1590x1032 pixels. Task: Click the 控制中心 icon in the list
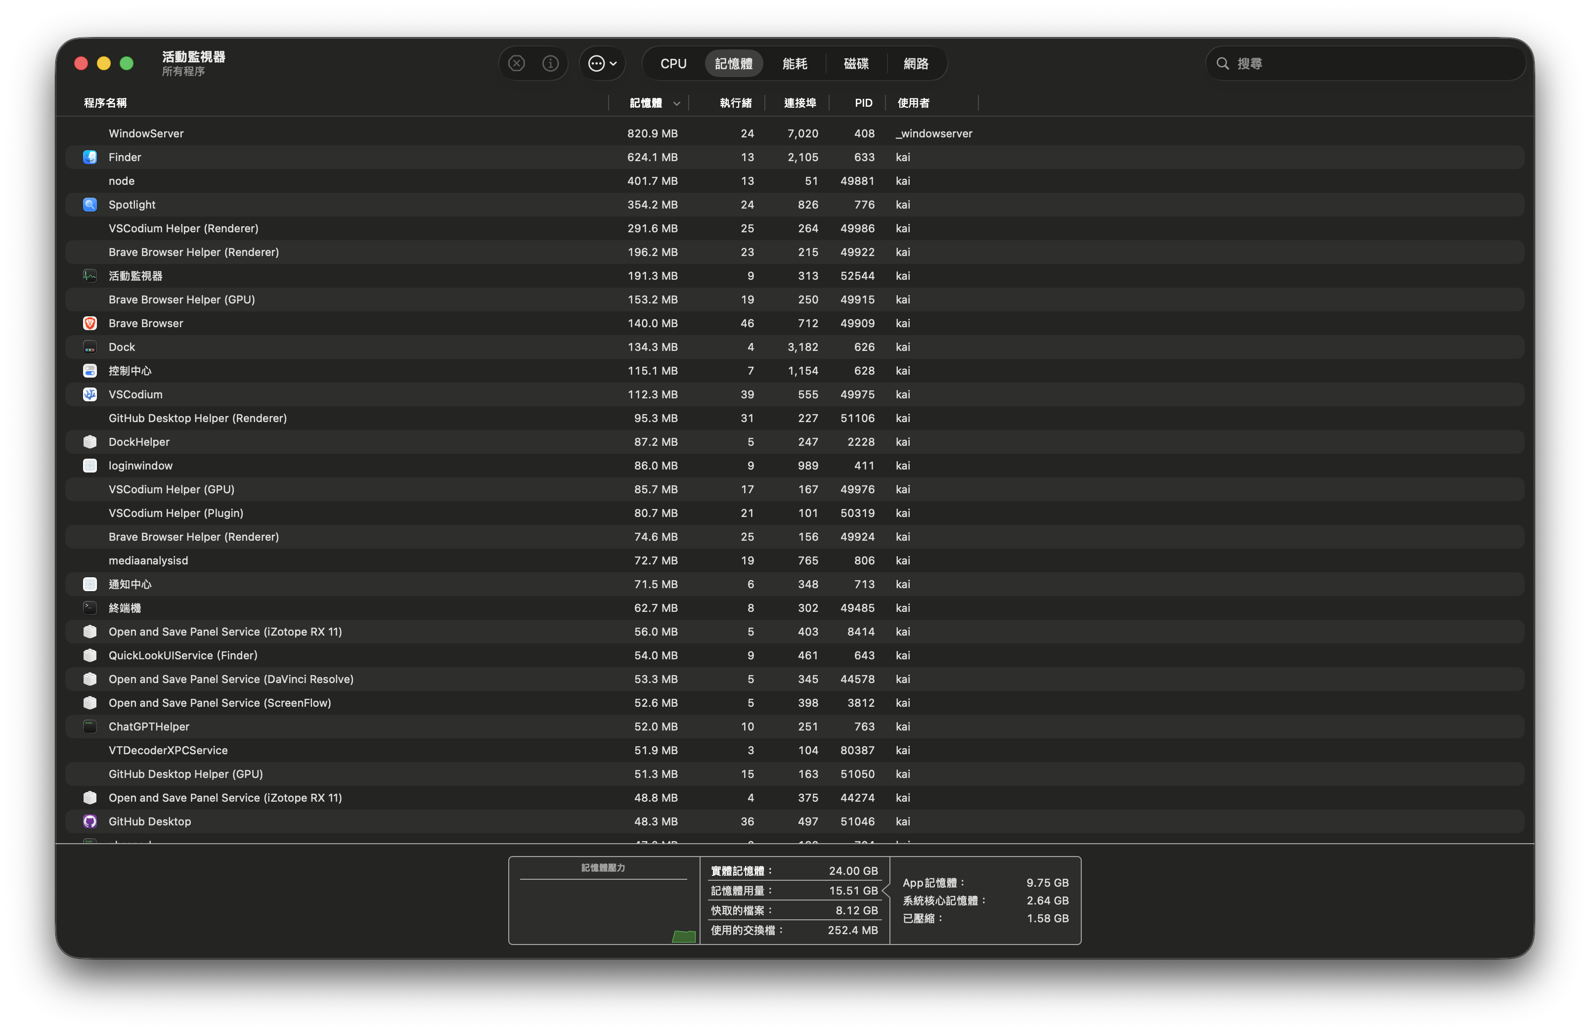click(x=90, y=371)
